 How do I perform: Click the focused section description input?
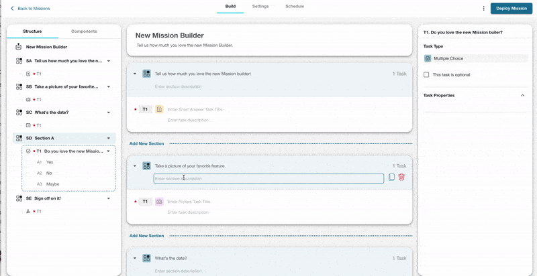(268, 179)
